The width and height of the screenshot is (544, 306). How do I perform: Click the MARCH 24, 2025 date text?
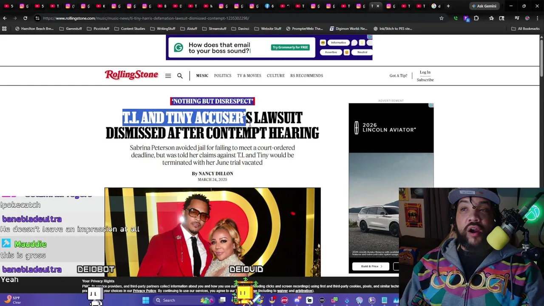point(212,179)
